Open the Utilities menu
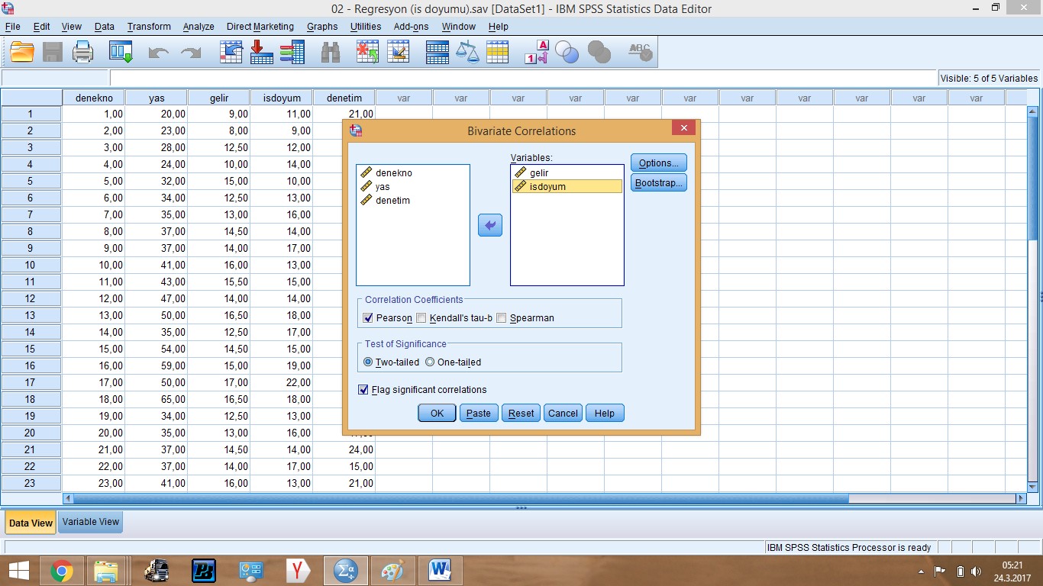Viewport: 1043px width, 586px height. coord(366,27)
